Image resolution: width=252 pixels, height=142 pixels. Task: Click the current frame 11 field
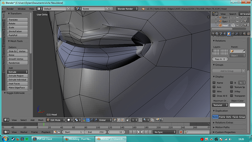coord(117,132)
